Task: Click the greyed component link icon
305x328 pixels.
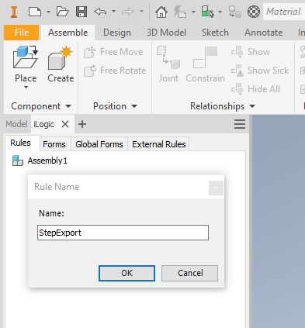Action: click(x=235, y=12)
